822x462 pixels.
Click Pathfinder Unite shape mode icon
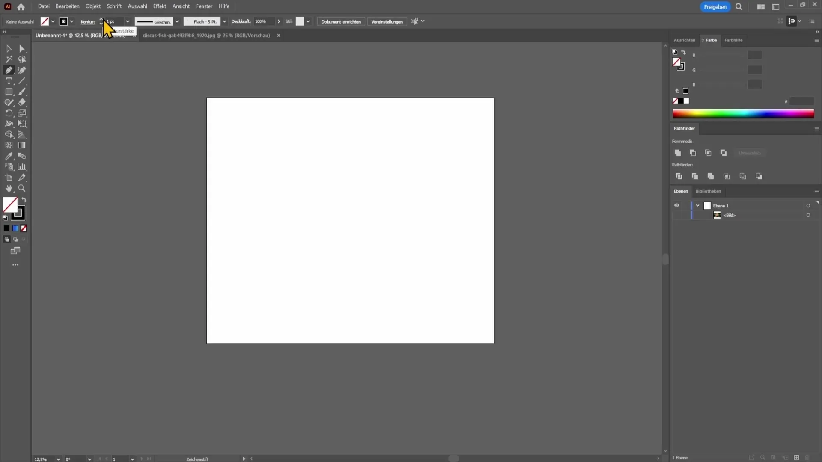coord(678,153)
